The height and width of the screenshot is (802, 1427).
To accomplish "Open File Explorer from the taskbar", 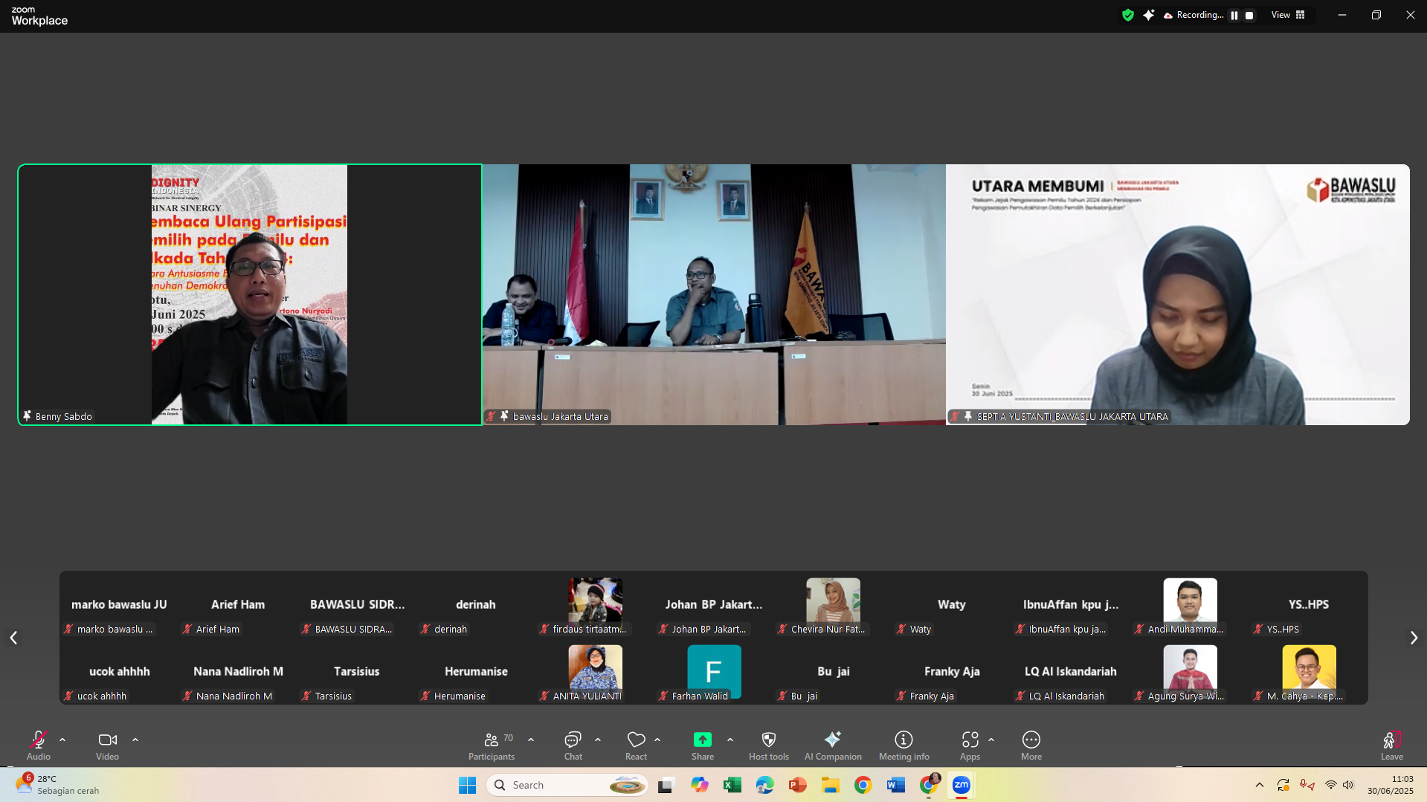I will (831, 785).
